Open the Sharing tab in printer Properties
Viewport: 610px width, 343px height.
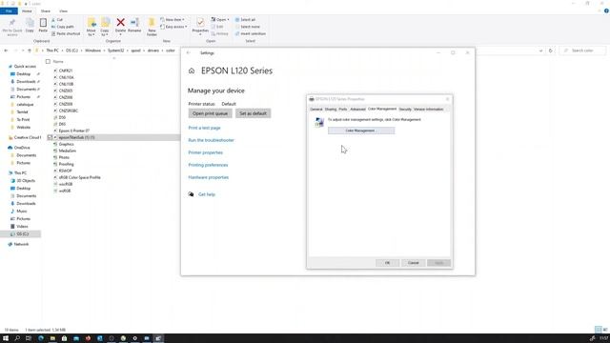(331, 110)
